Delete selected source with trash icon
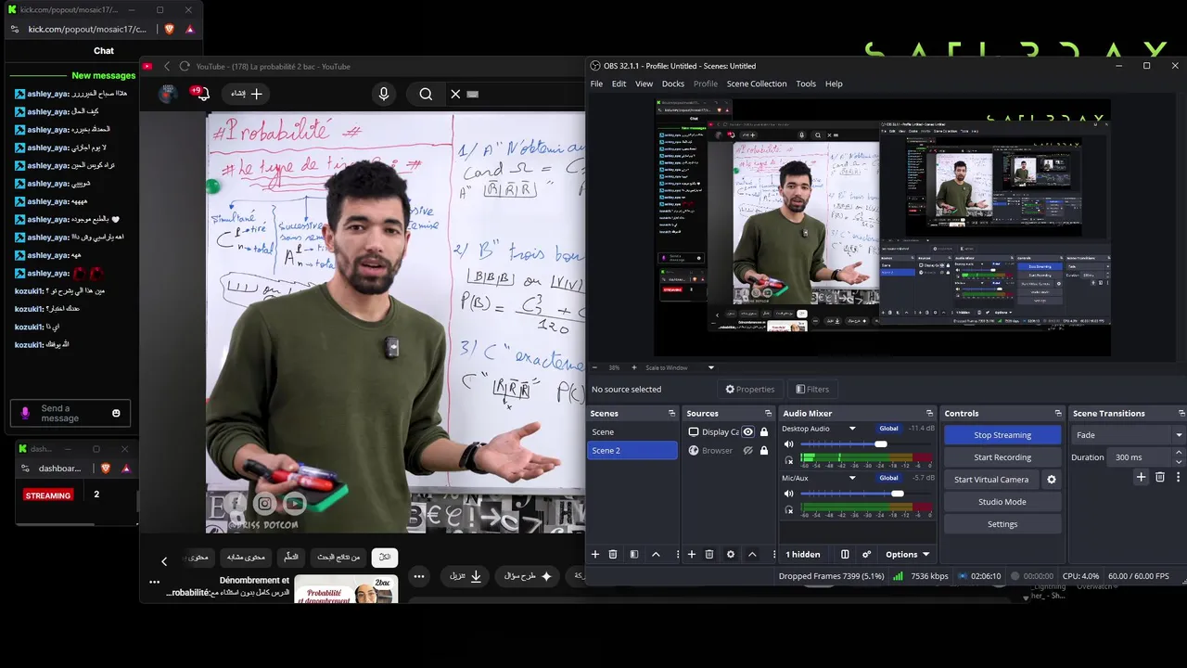 (709, 554)
